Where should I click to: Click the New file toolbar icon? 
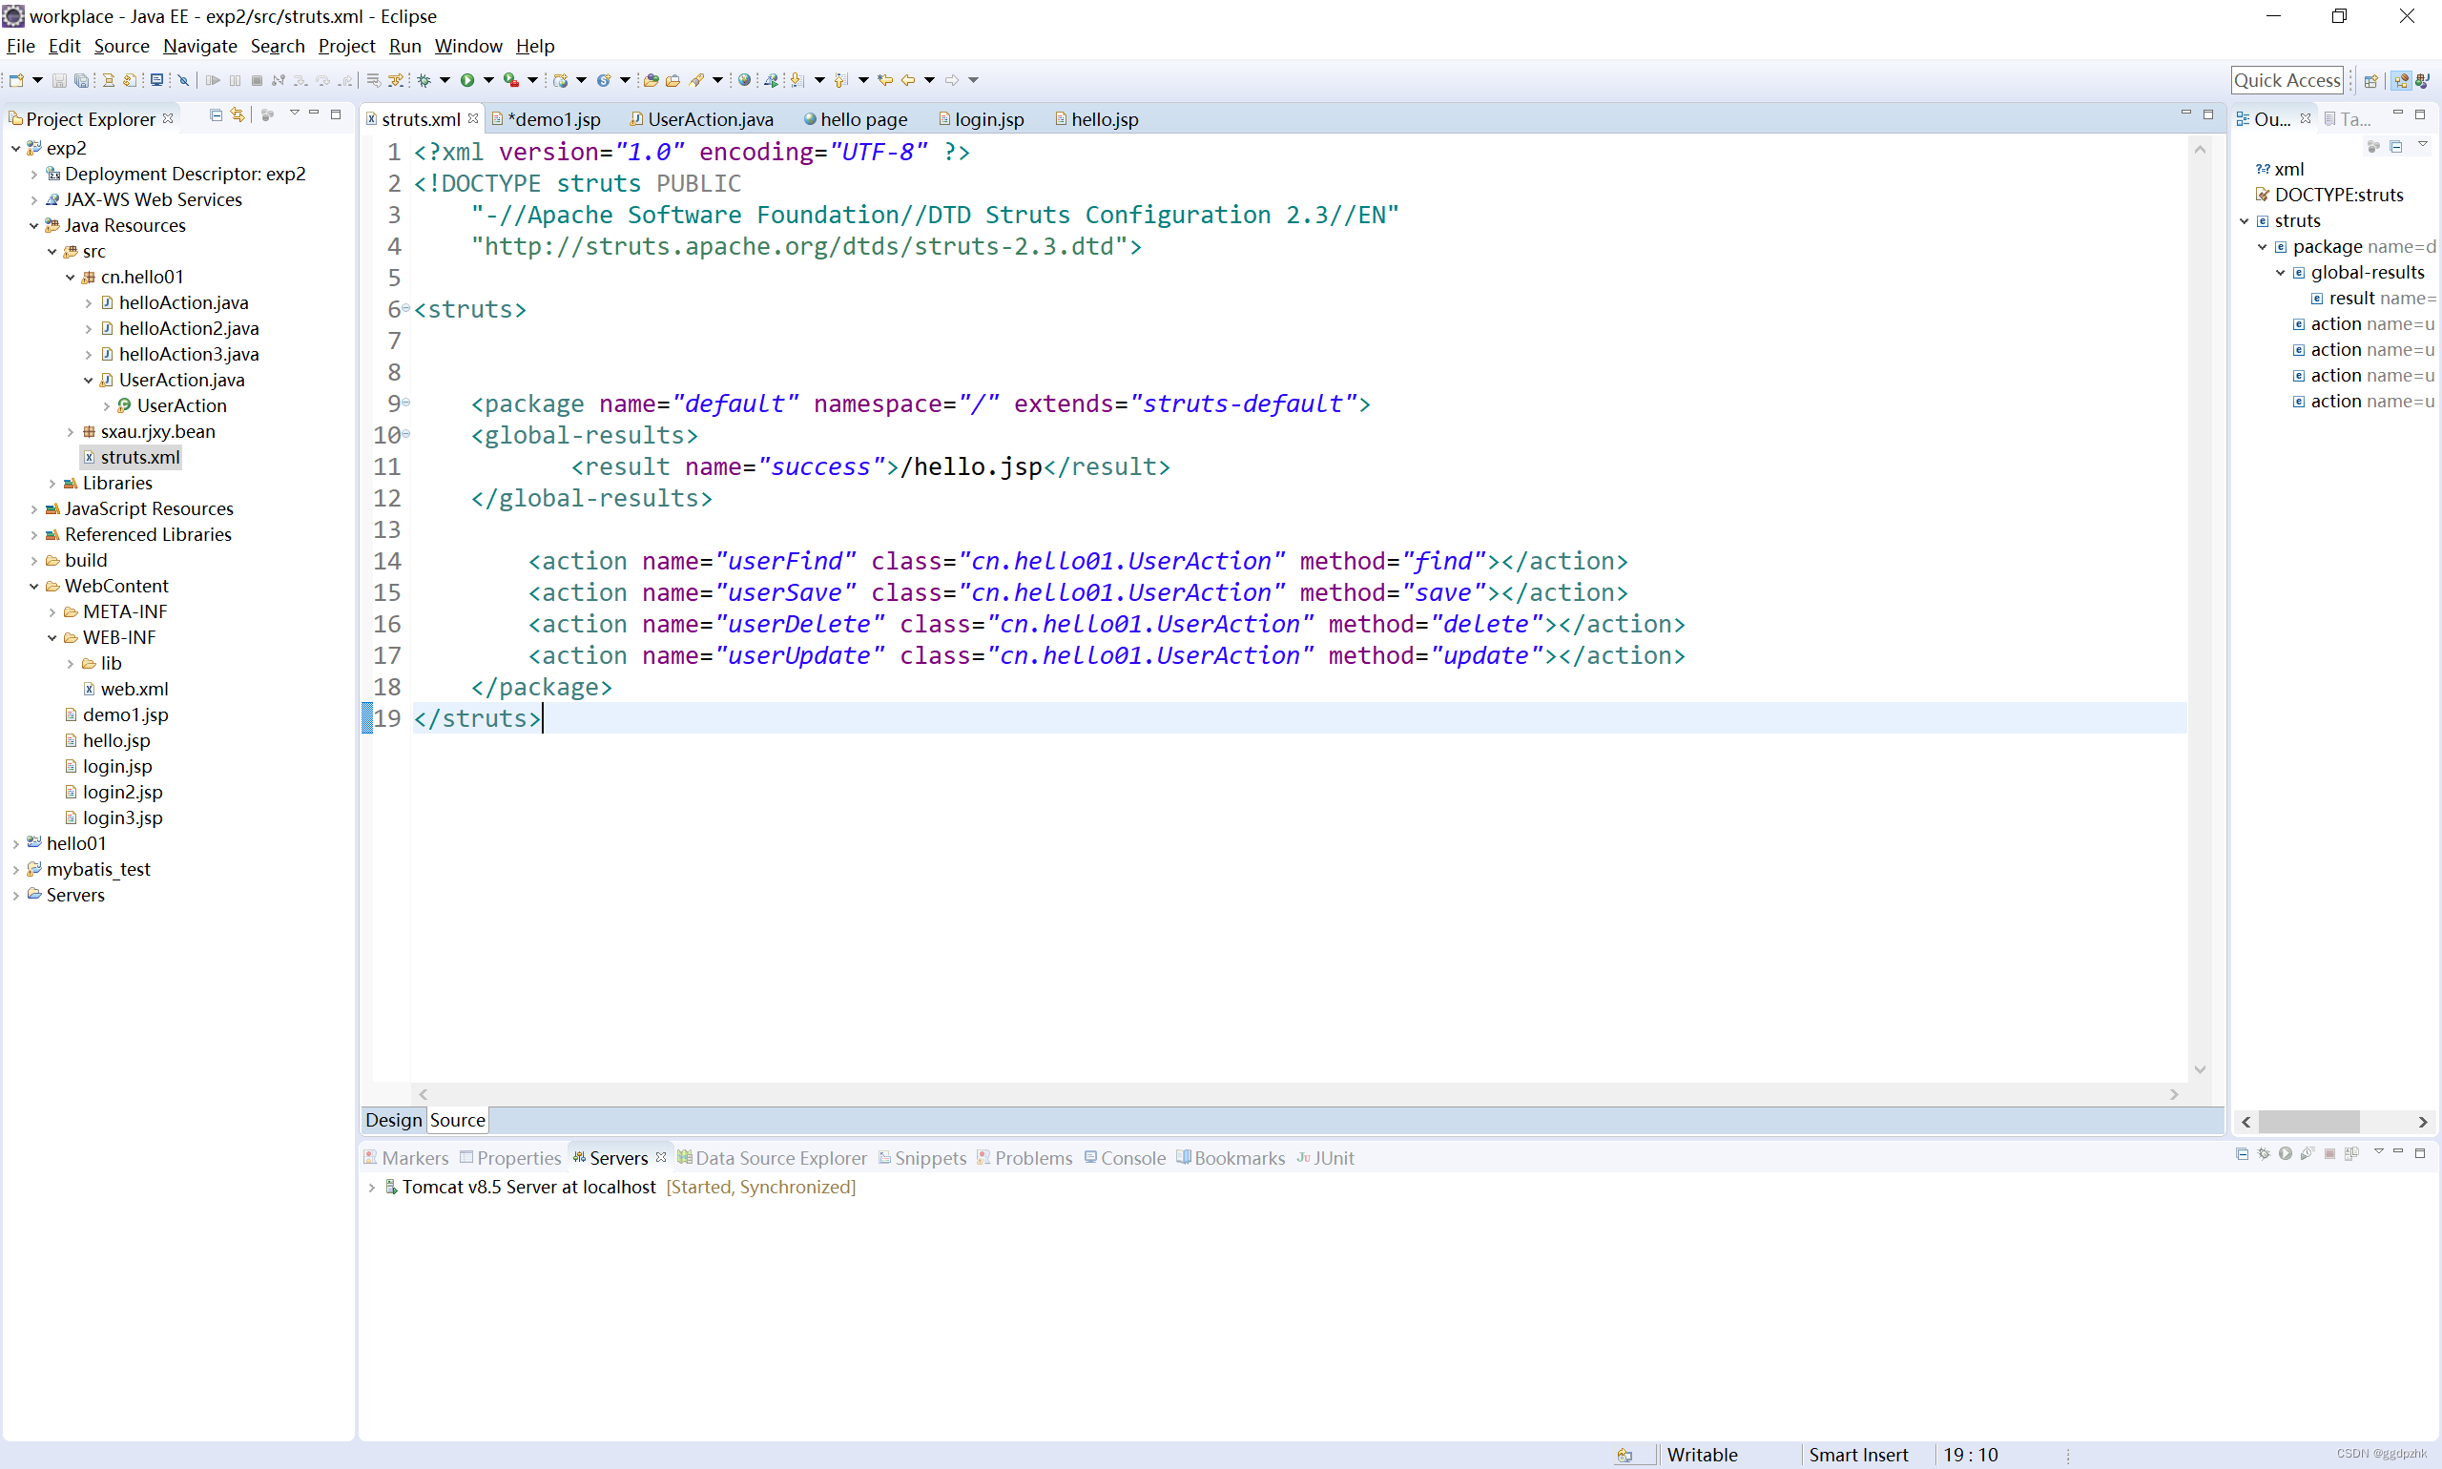(x=16, y=80)
